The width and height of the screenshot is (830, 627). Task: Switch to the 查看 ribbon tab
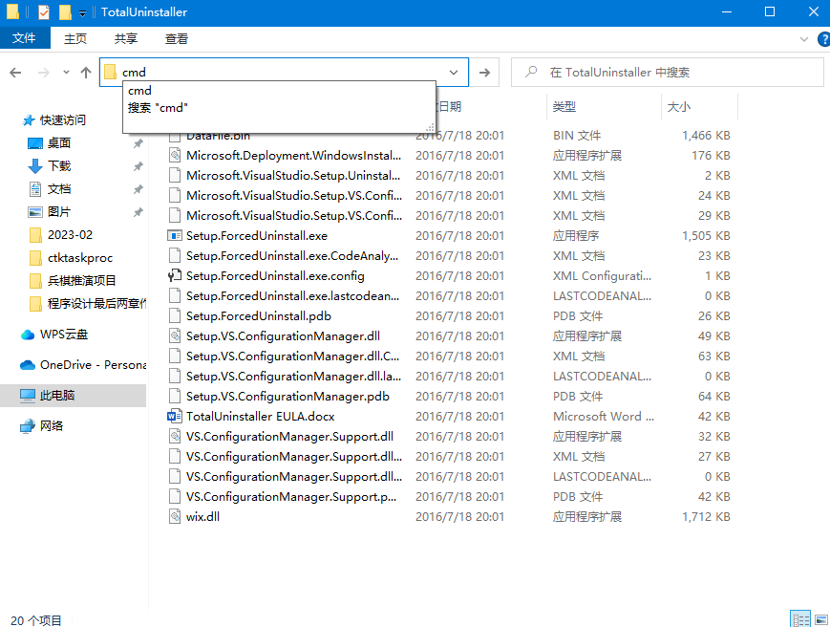coord(177,38)
